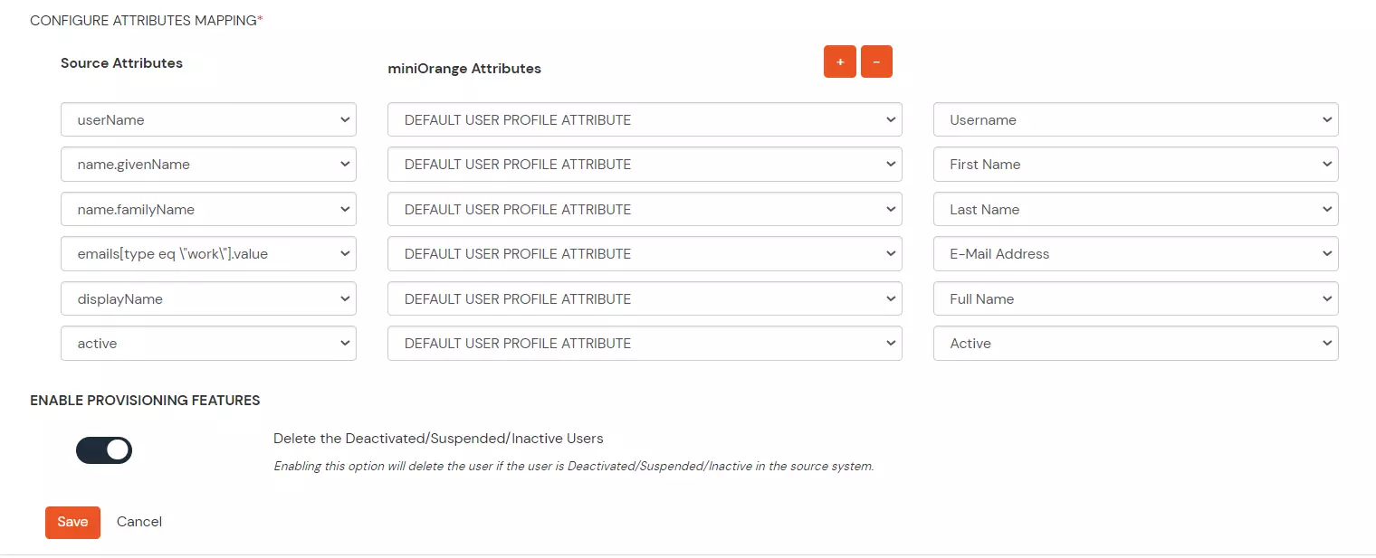
Task: Click the plus icon to add mapping row
Action: (839, 61)
